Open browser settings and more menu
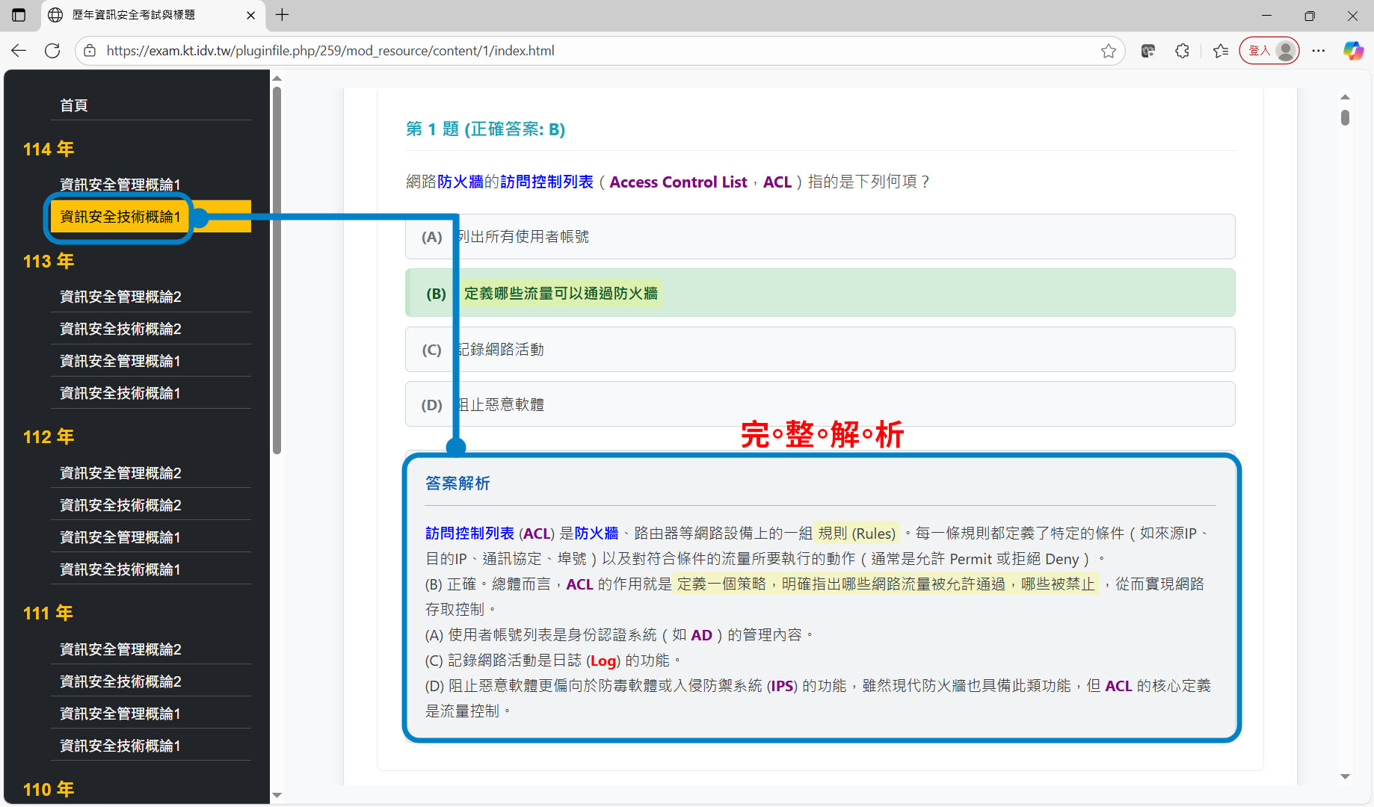Image resolution: width=1374 pixels, height=807 pixels. [x=1318, y=51]
